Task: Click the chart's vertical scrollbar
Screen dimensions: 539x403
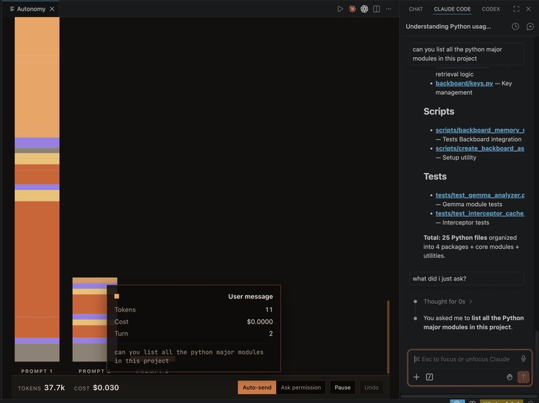Action: [388, 337]
